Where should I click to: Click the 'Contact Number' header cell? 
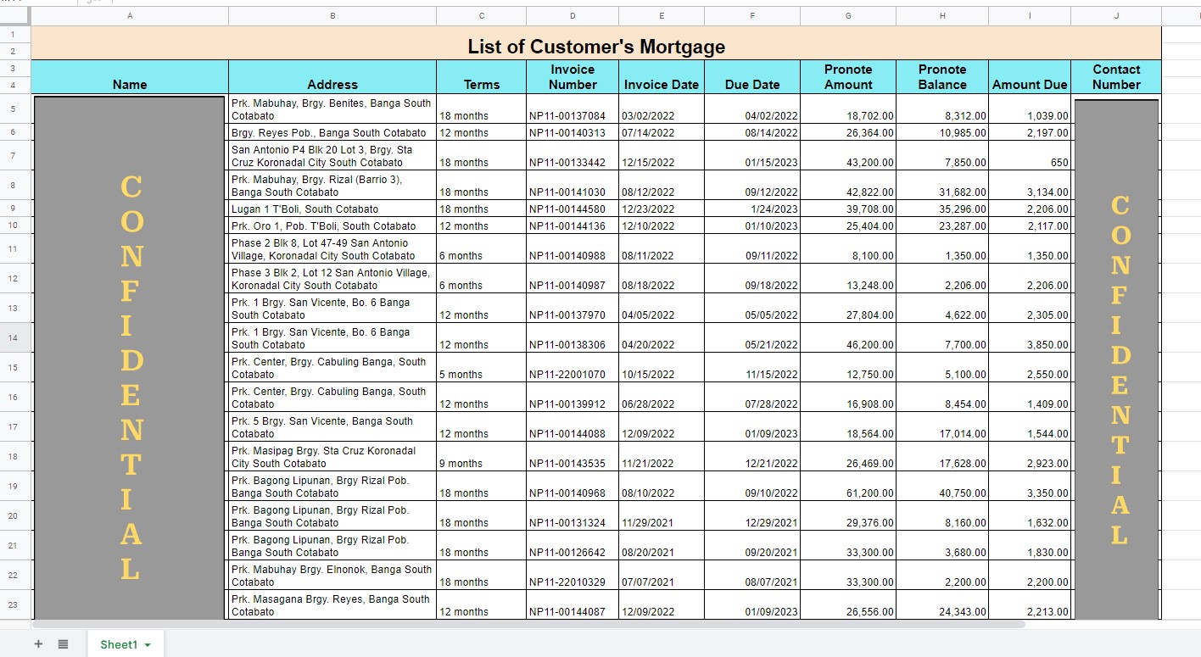[x=1116, y=77]
